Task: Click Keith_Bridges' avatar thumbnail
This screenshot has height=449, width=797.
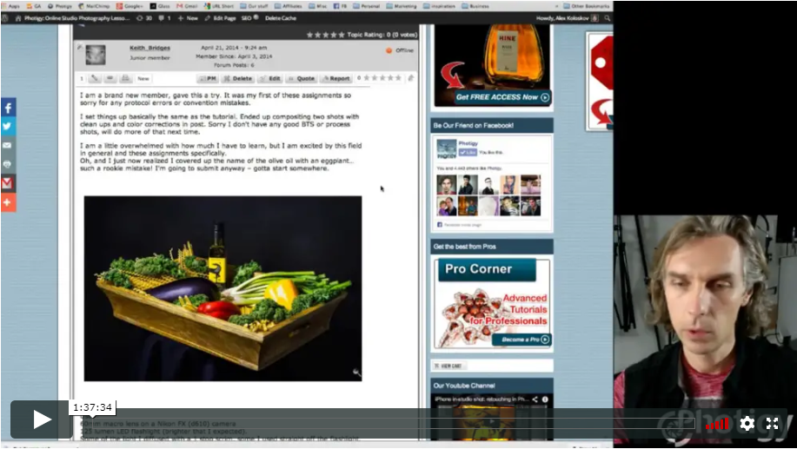Action: coord(96,55)
